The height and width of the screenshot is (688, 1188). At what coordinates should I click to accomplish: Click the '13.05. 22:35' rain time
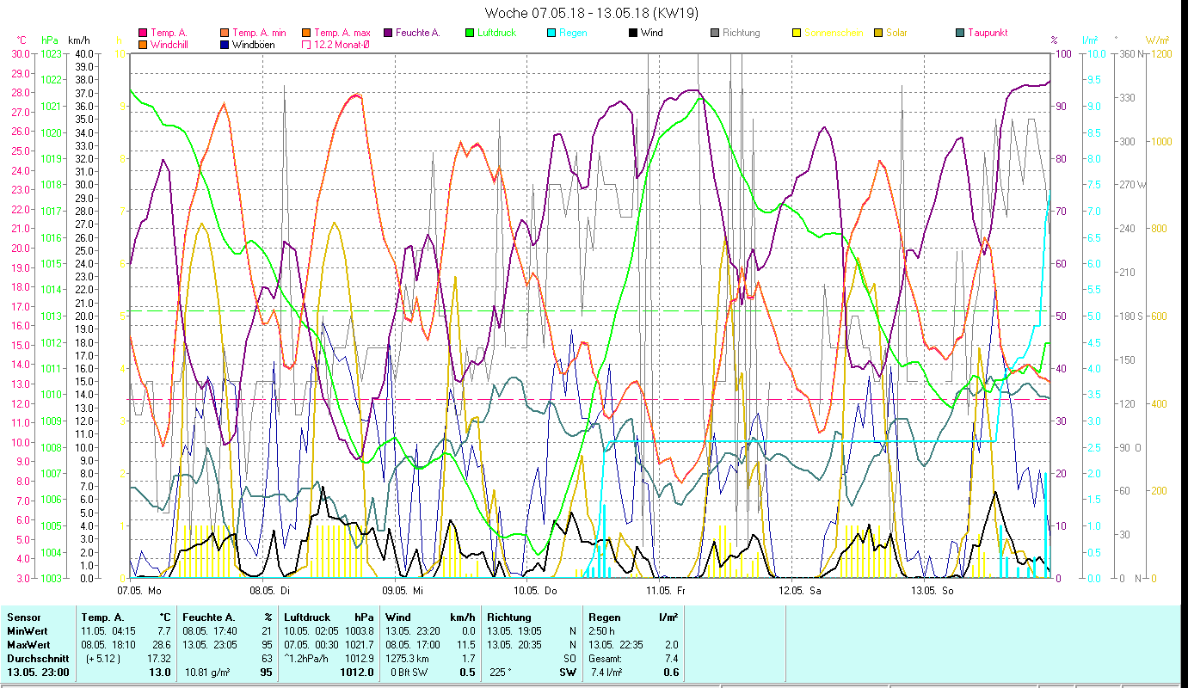click(x=615, y=645)
